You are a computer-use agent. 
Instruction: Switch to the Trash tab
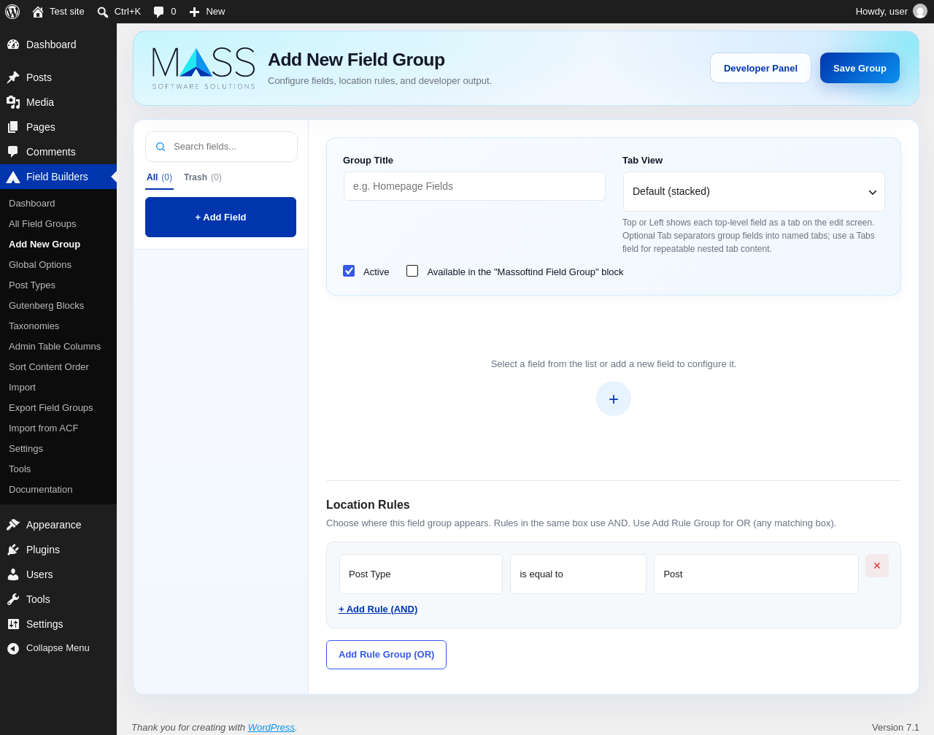tap(203, 177)
